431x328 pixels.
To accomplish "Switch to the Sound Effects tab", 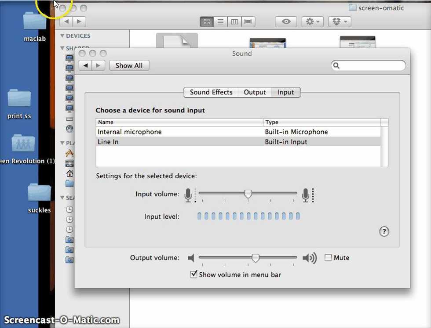I will [x=211, y=92].
